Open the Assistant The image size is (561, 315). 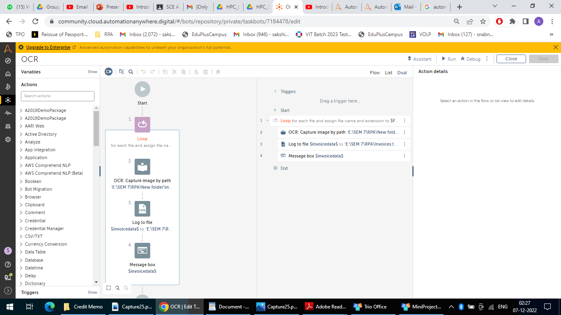419,59
